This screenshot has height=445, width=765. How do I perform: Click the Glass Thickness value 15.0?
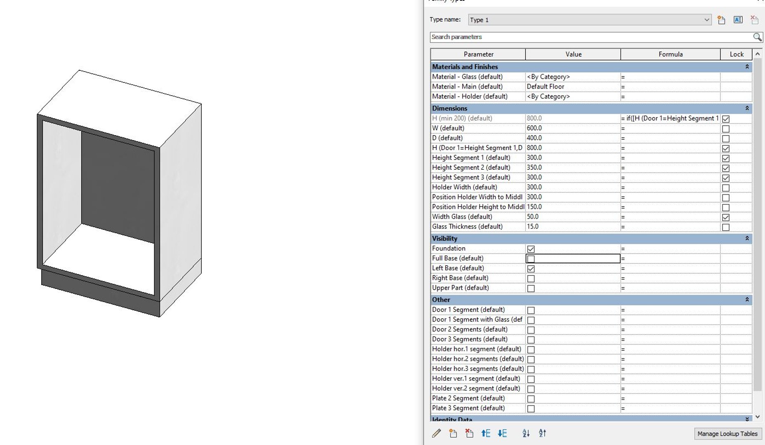coord(573,227)
